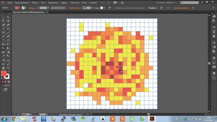
Task: Open the Layers panel from right dock
Action: (x=214, y=73)
